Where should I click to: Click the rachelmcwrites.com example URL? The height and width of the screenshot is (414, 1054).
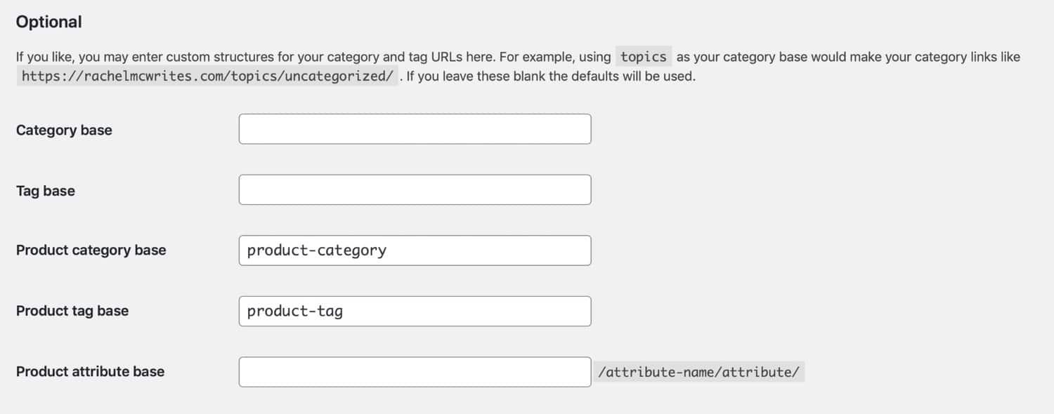click(x=206, y=76)
